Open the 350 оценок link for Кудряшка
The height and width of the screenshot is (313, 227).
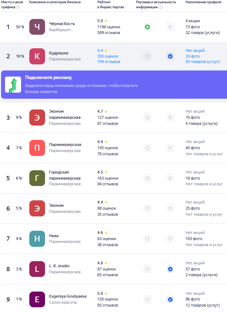108,56
